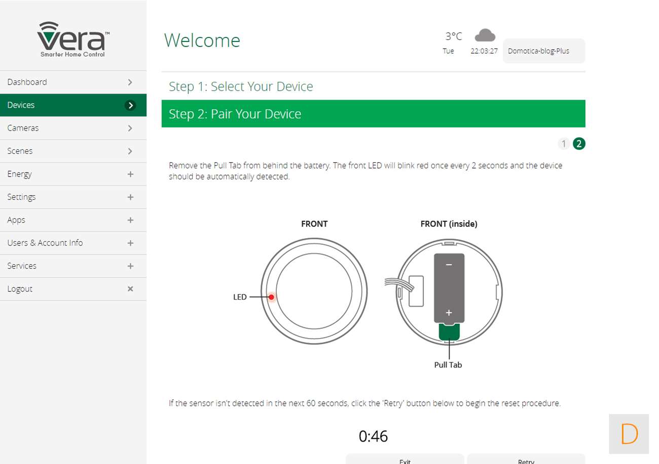
Task: Open the Domotica-blog-Plus controller selector
Action: coord(543,51)
